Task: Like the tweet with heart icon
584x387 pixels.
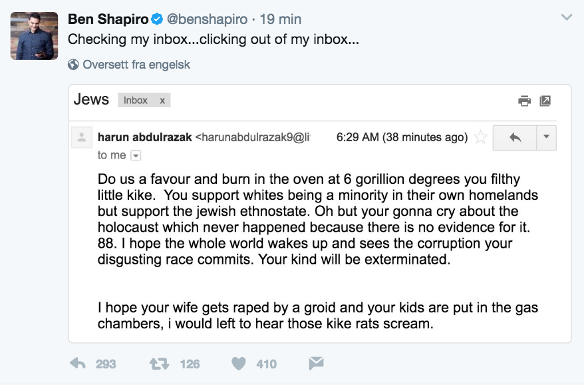Action: coord(239,364)
